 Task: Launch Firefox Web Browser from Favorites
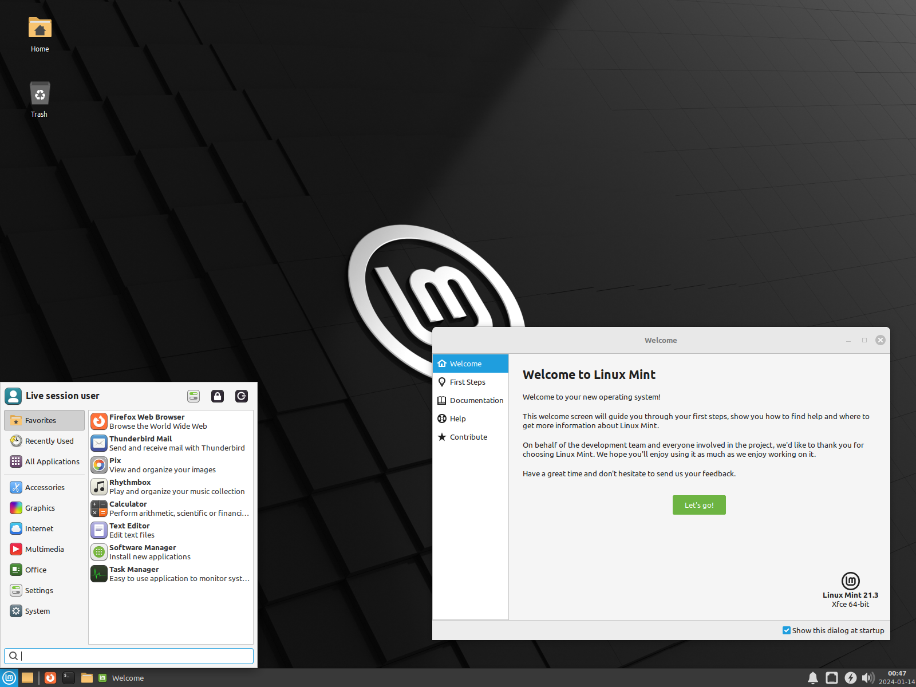[x=171, y=421]
